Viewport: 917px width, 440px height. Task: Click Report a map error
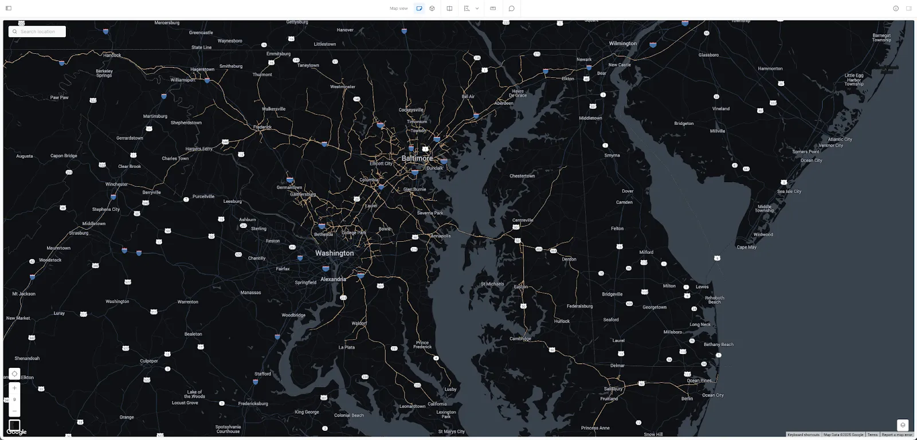(897, 435)
